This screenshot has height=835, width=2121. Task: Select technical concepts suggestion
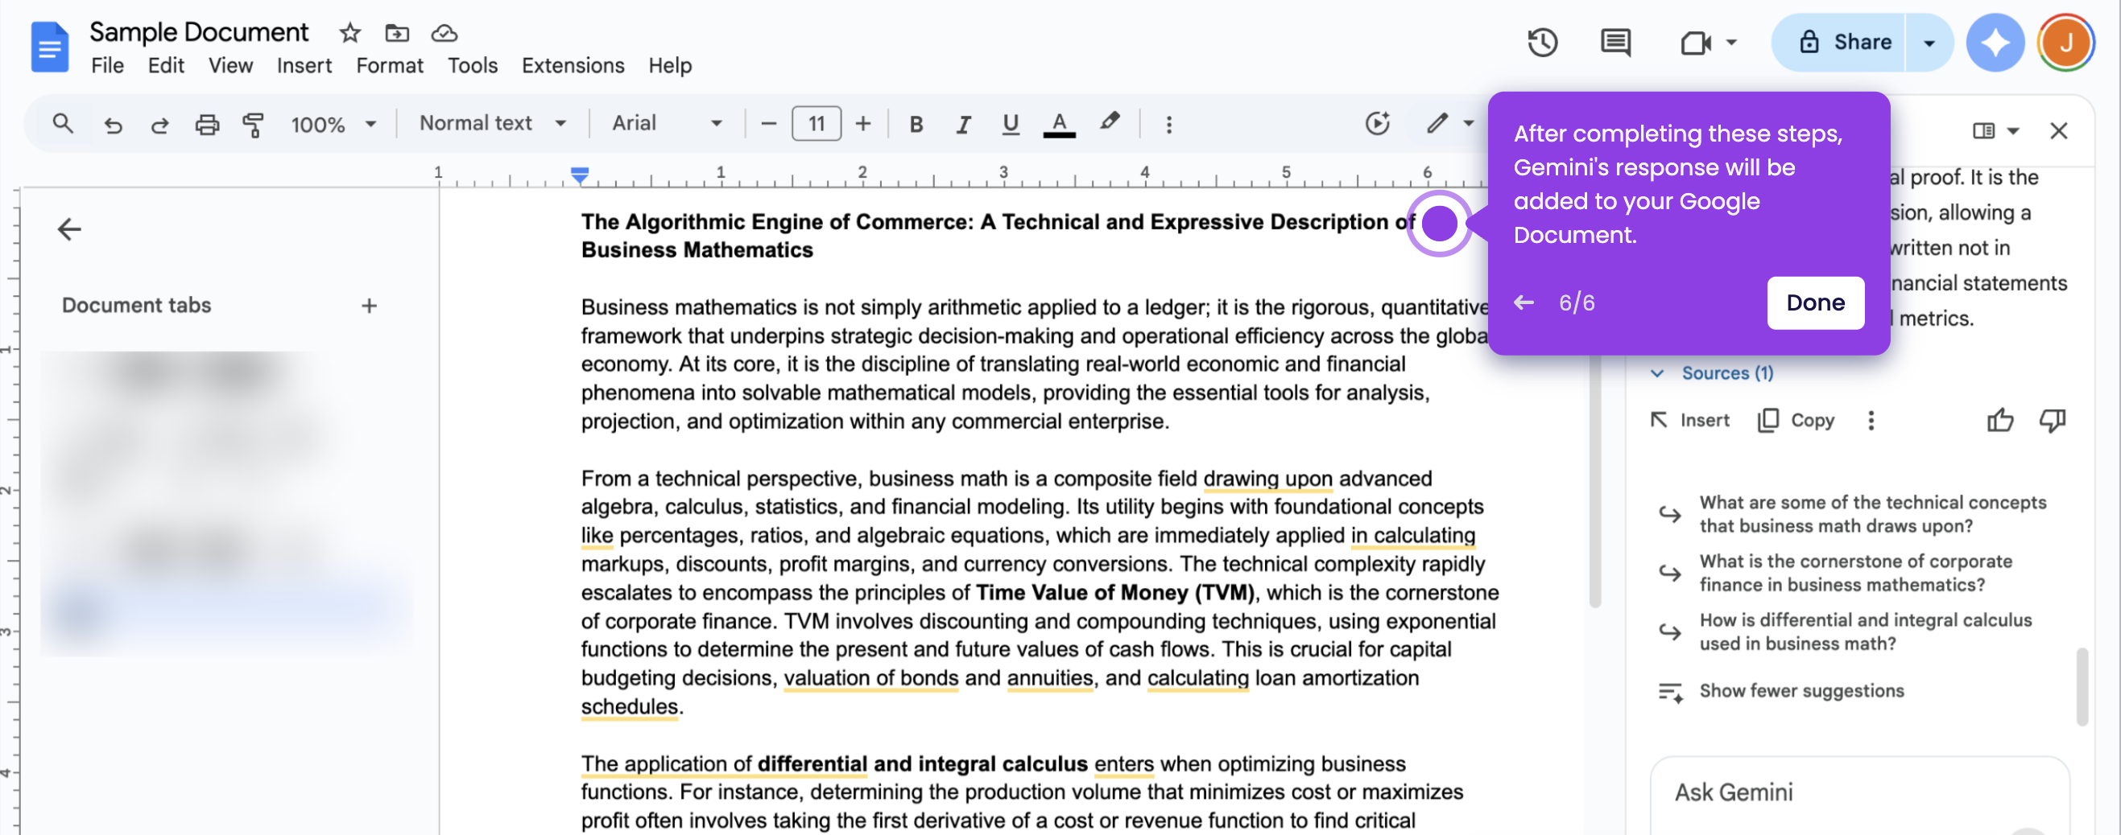point(1853,514)
